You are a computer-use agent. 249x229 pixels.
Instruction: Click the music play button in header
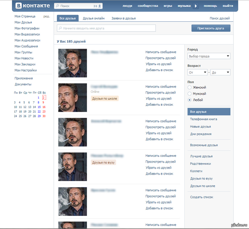tap(196, 6)
